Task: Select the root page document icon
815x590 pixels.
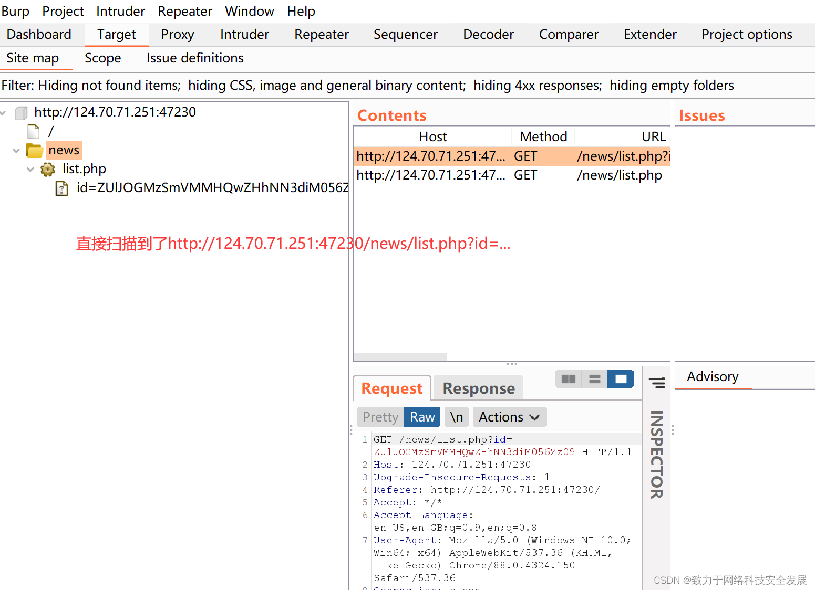Action: click(34, 131)
